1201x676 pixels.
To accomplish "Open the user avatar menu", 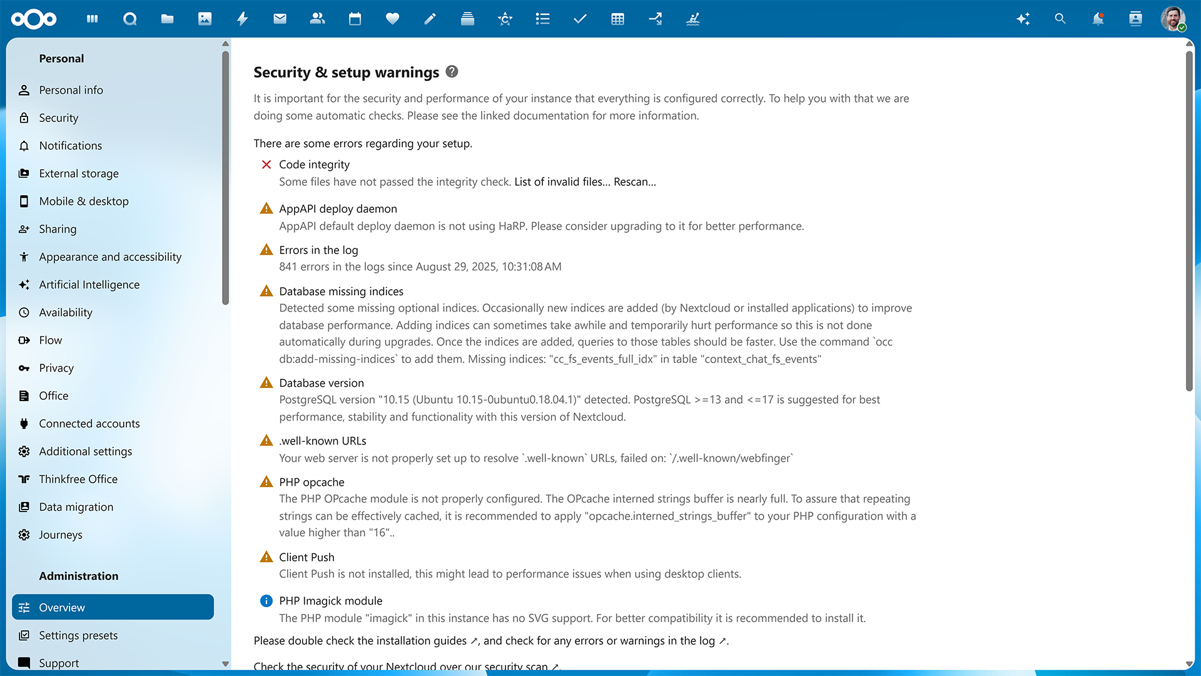I will tap(1173, 19).
